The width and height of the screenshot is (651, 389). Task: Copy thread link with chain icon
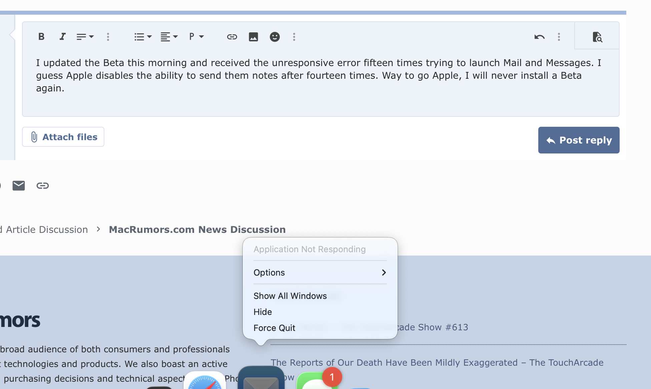click(x=43, y=185)
